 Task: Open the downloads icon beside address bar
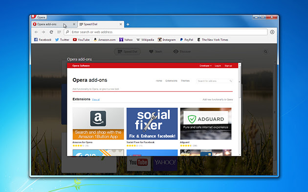pos(272,32)
